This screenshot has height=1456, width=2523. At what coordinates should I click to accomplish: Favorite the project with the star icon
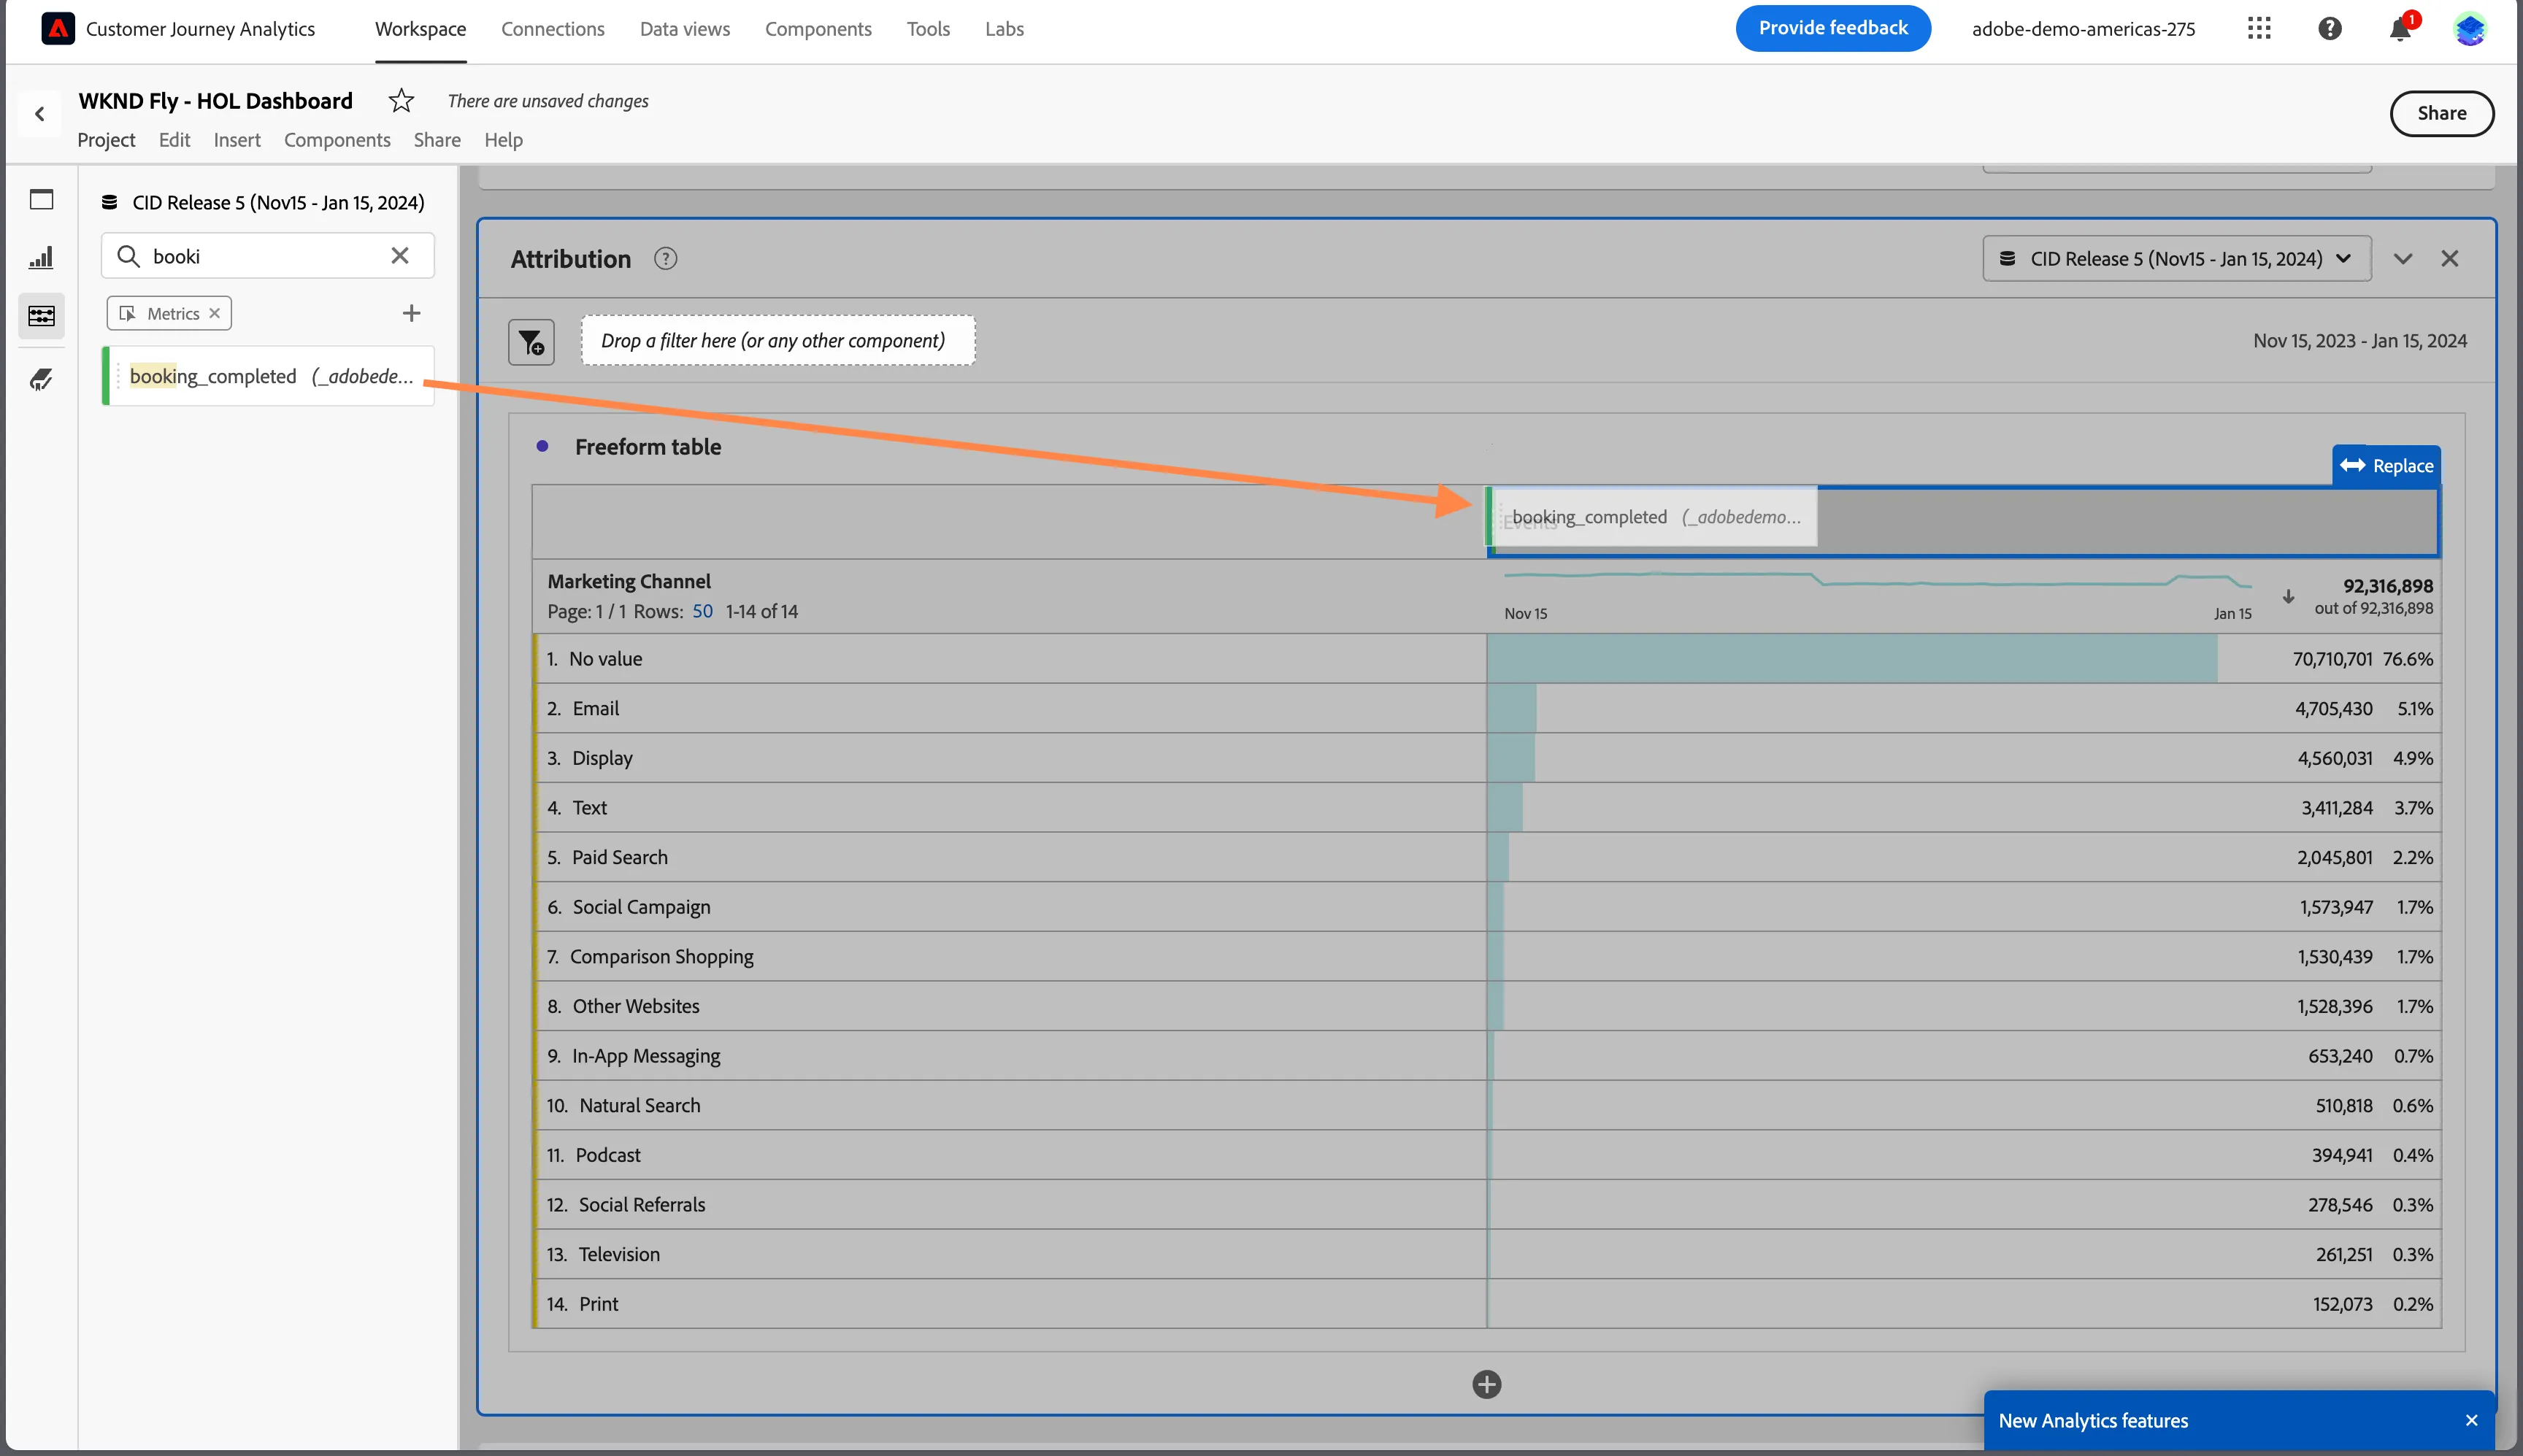pyautogui.click(x=401, y=101)
